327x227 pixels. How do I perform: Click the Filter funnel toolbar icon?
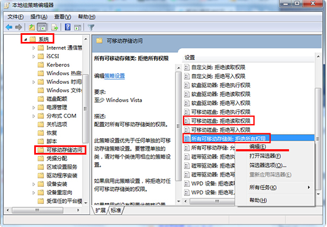pos(91,27)
